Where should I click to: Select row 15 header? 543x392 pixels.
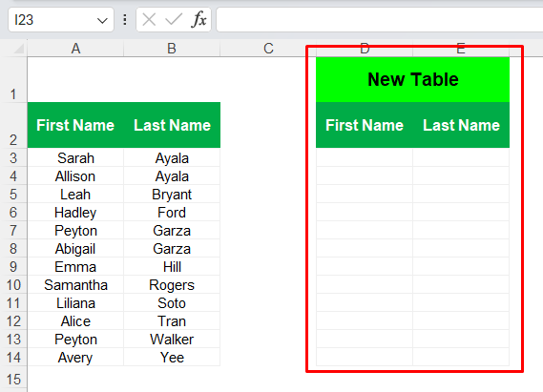pyautogui.click(x=13, y=380)
